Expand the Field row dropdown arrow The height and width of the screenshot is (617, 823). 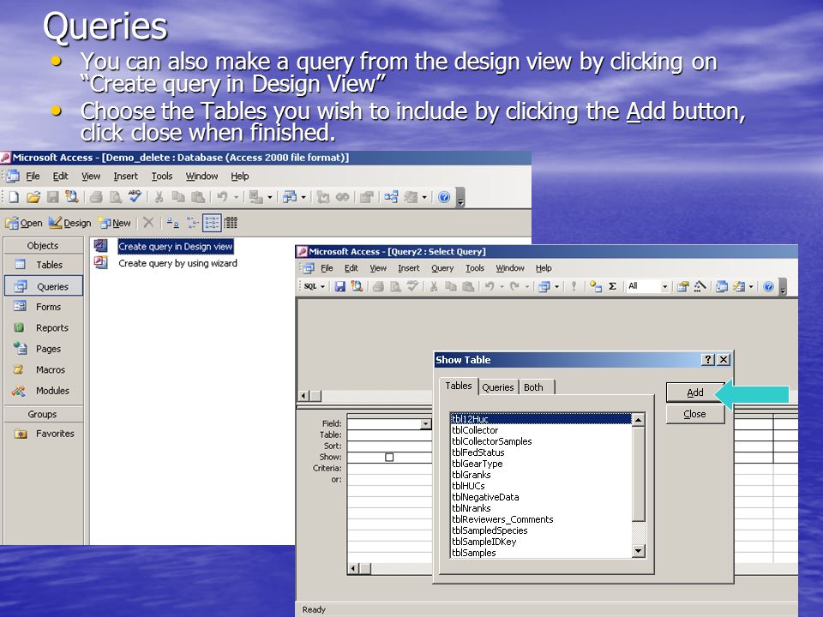coord(426,424)
